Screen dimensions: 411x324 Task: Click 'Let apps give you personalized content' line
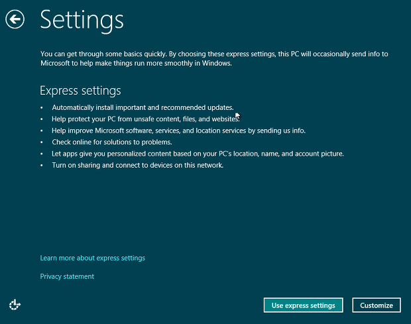[x=198, y=154]
